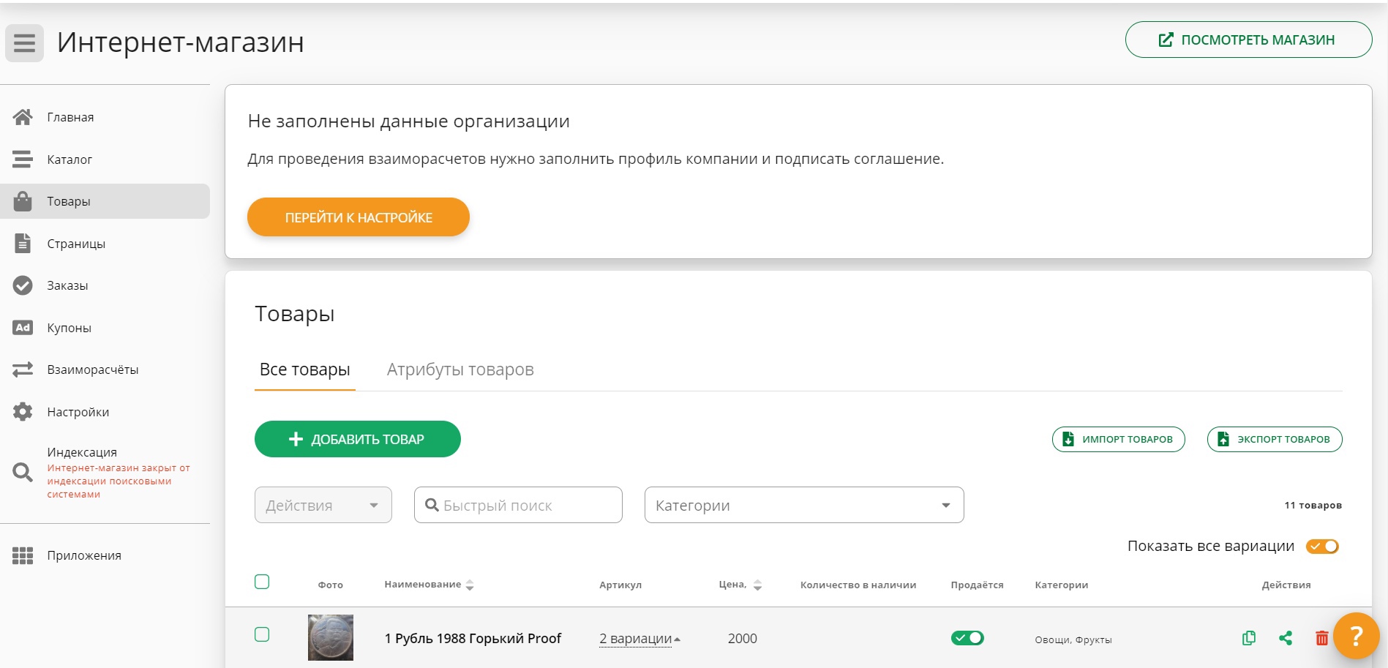
Task: Open help via the orange question-mark bubble
Action: pyautogui.click(x=1356, y=636)
